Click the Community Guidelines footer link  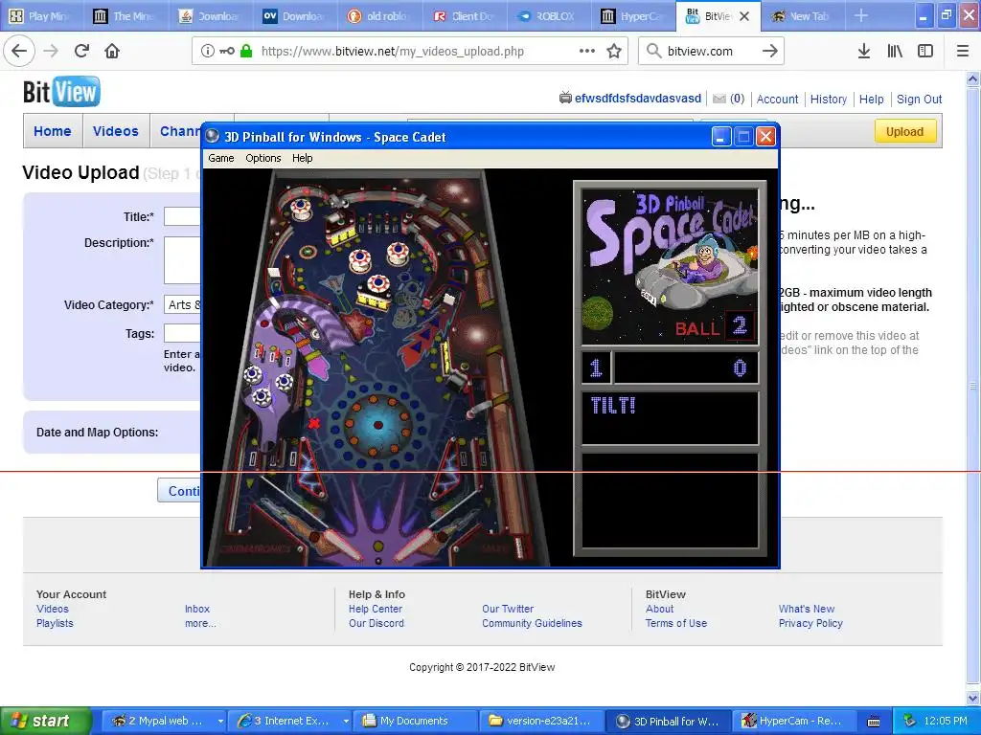coord(532,623)
